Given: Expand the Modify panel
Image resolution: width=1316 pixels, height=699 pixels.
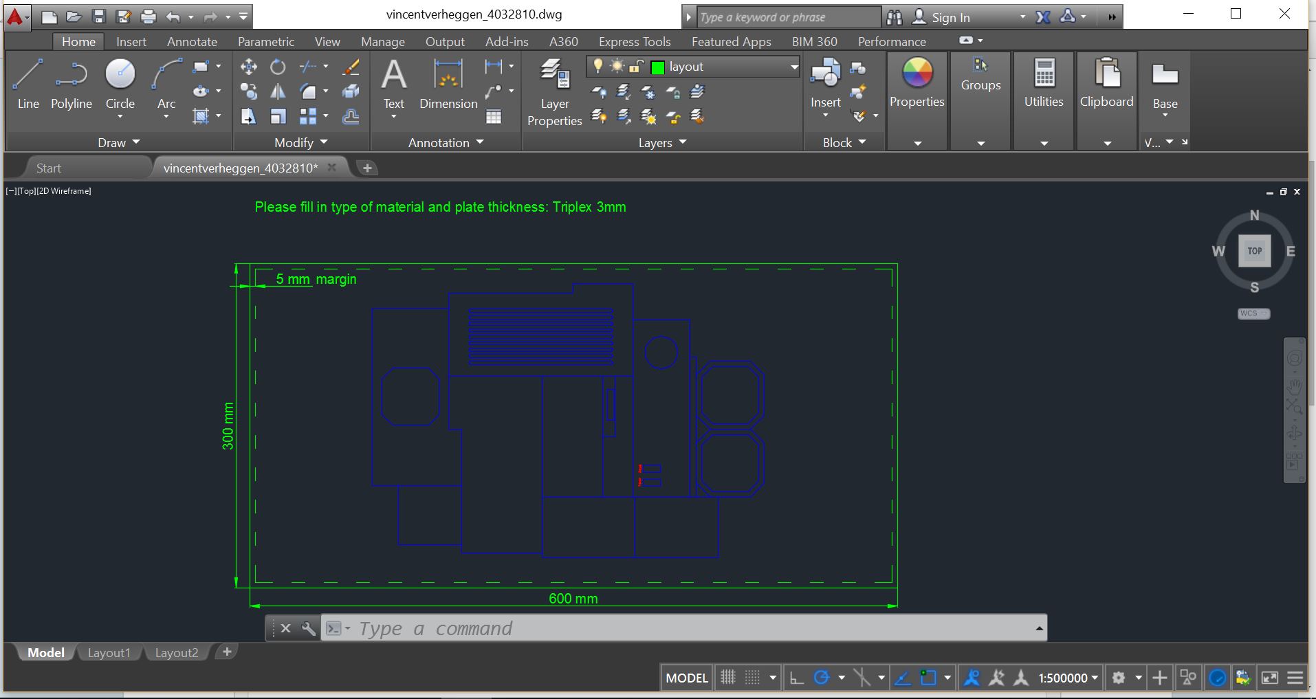Looking at the screenshot, I should [301, 142].
